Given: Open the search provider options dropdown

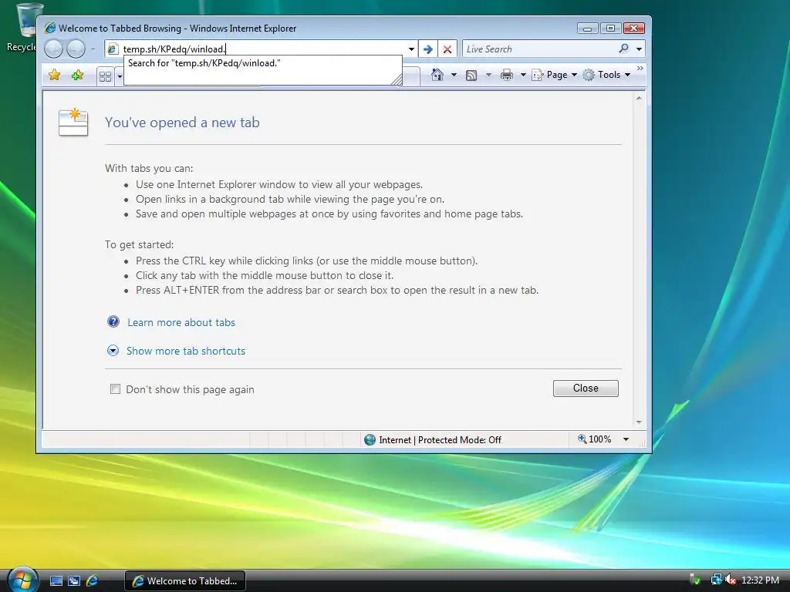Looking at the screenshot, I should 639,49.
